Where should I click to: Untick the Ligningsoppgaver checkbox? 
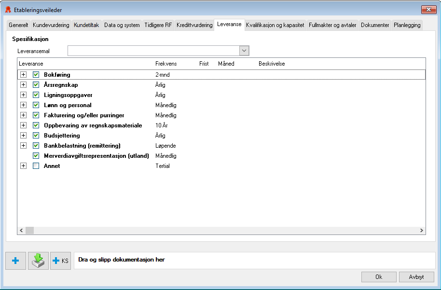pyautogui.click(x=36, y=95)
